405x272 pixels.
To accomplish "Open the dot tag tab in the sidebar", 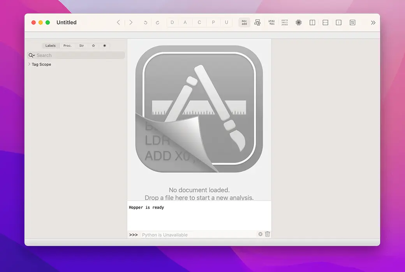I will pyautogui.click(x=105, y=45).
